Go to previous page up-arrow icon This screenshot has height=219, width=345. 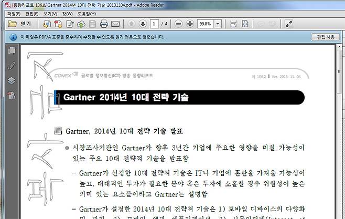[132, 24]
